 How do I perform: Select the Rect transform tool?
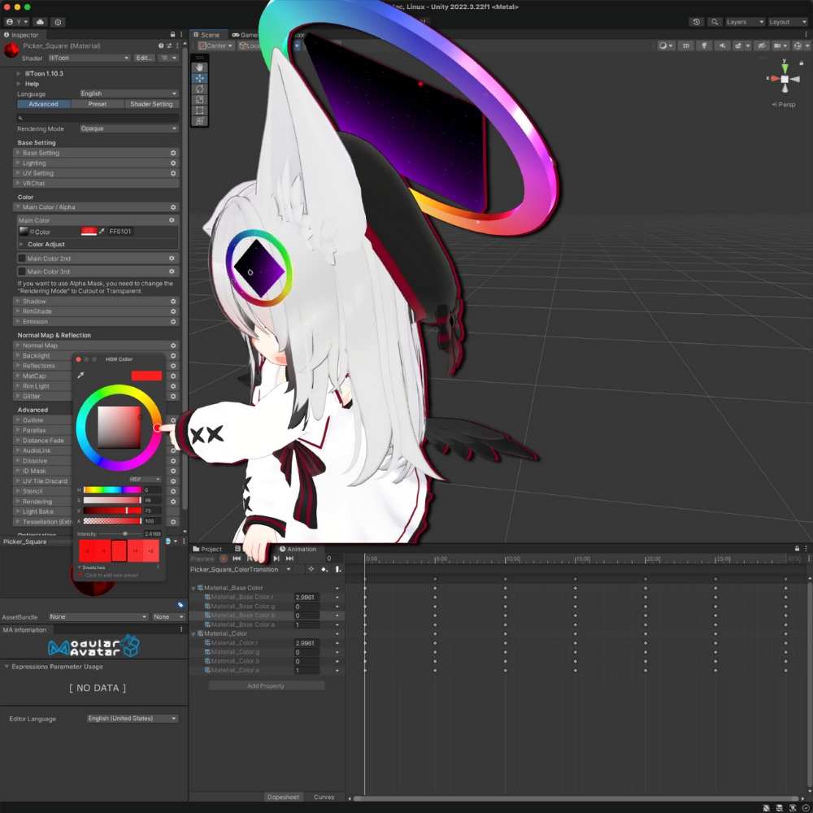(200, 111)
